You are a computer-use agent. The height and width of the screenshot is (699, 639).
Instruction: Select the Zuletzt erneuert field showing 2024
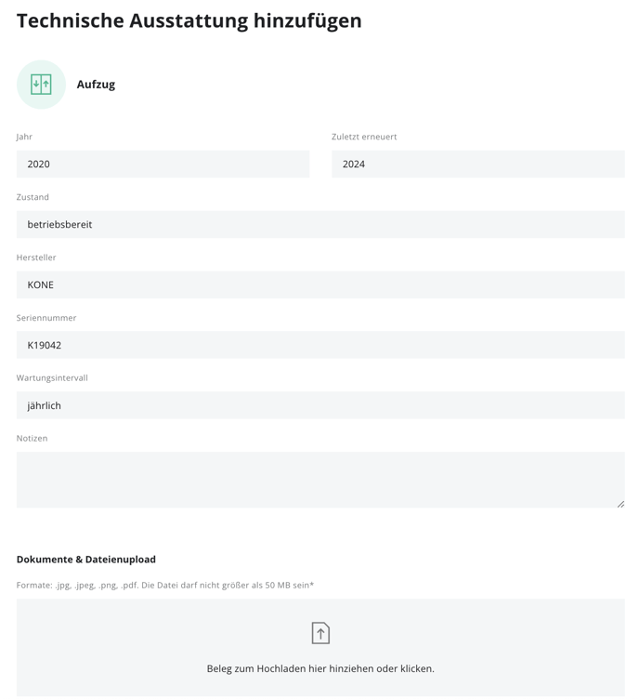pos(478,164)
